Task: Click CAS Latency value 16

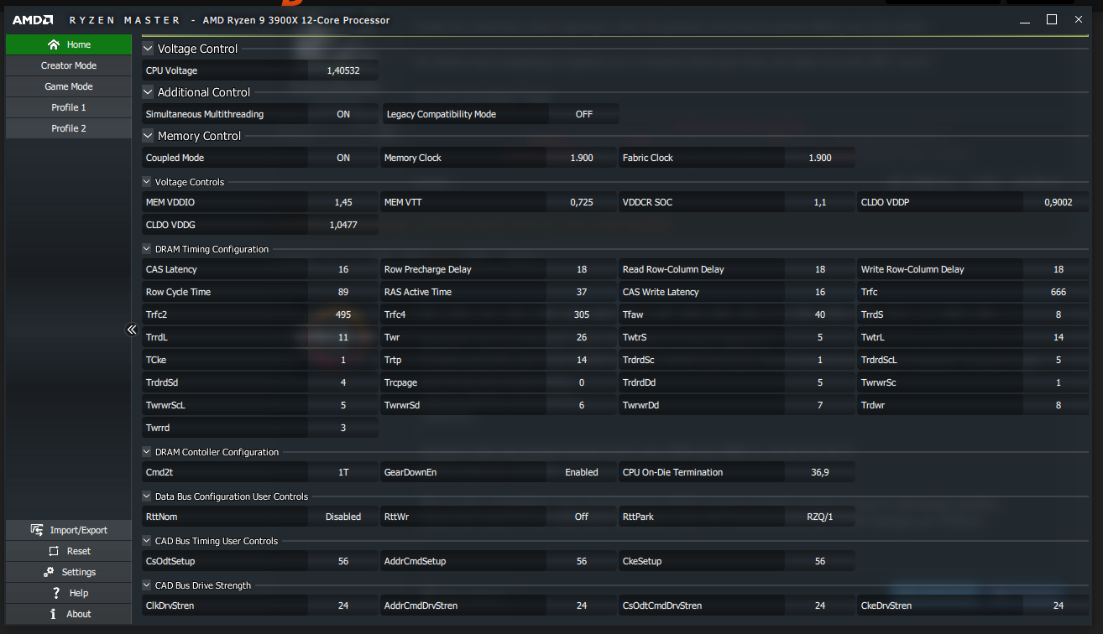Action: tap(343, 269)
